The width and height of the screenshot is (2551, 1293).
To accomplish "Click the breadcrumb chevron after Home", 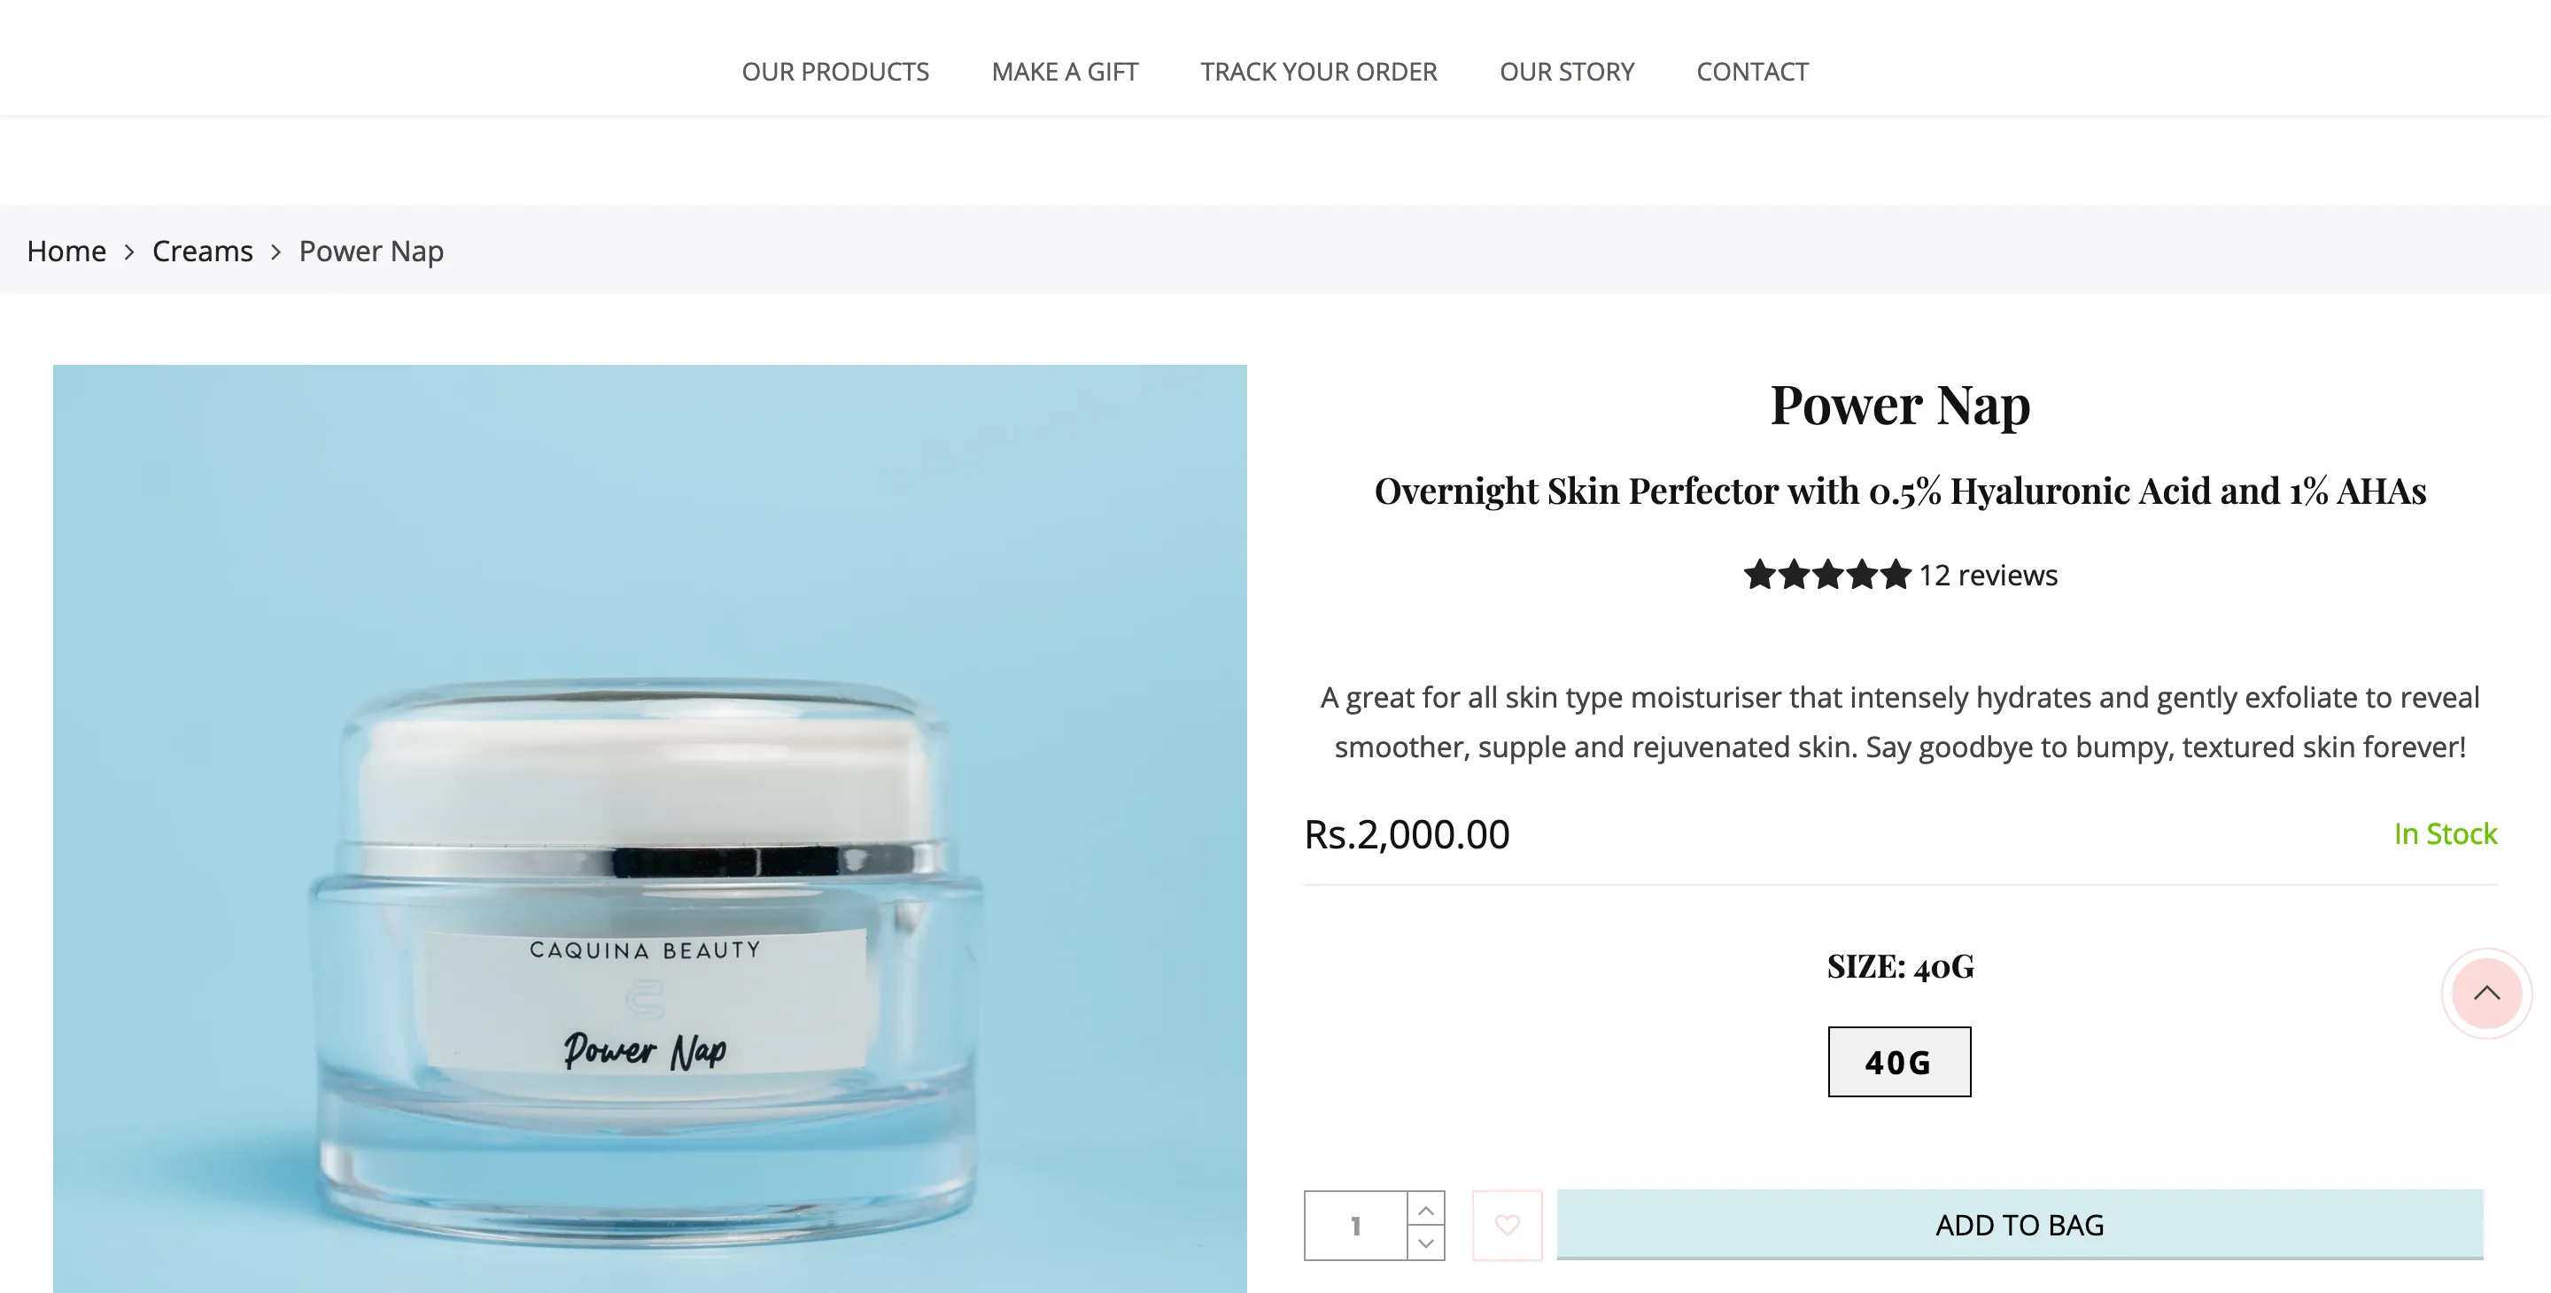I will coord(128,252).
